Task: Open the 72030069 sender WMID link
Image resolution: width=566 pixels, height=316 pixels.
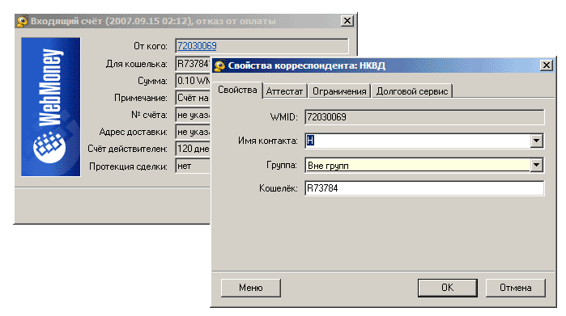Action: [x=197, y=46]
